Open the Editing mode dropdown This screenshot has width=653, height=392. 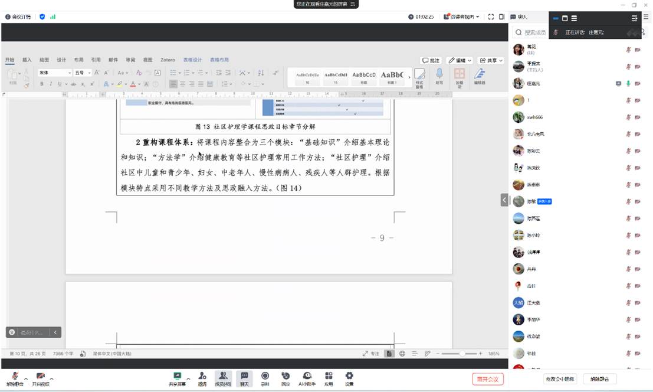pos(460,60)
